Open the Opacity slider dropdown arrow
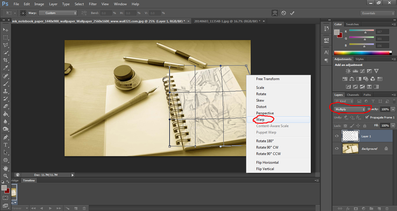The width and height of the screenshot is (397, 211). (x=393, y=109)
